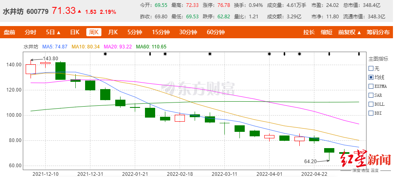
Task: Click the 2.19% change percentage
Action: point(108,12)
